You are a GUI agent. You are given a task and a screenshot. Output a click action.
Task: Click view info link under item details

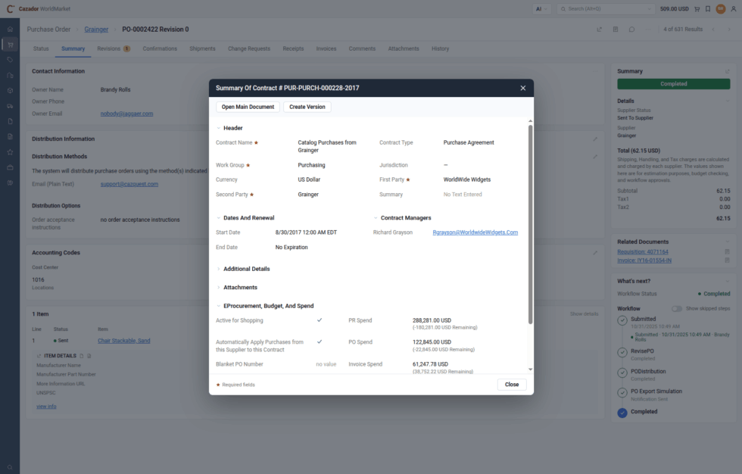click(x=46, y=407)
